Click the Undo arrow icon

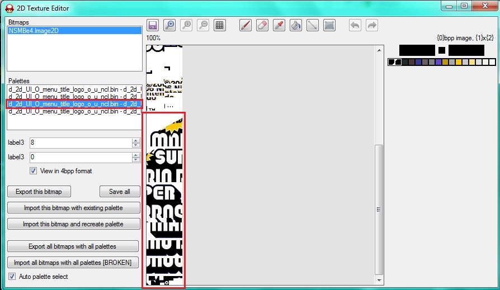(x=355, y=25)
